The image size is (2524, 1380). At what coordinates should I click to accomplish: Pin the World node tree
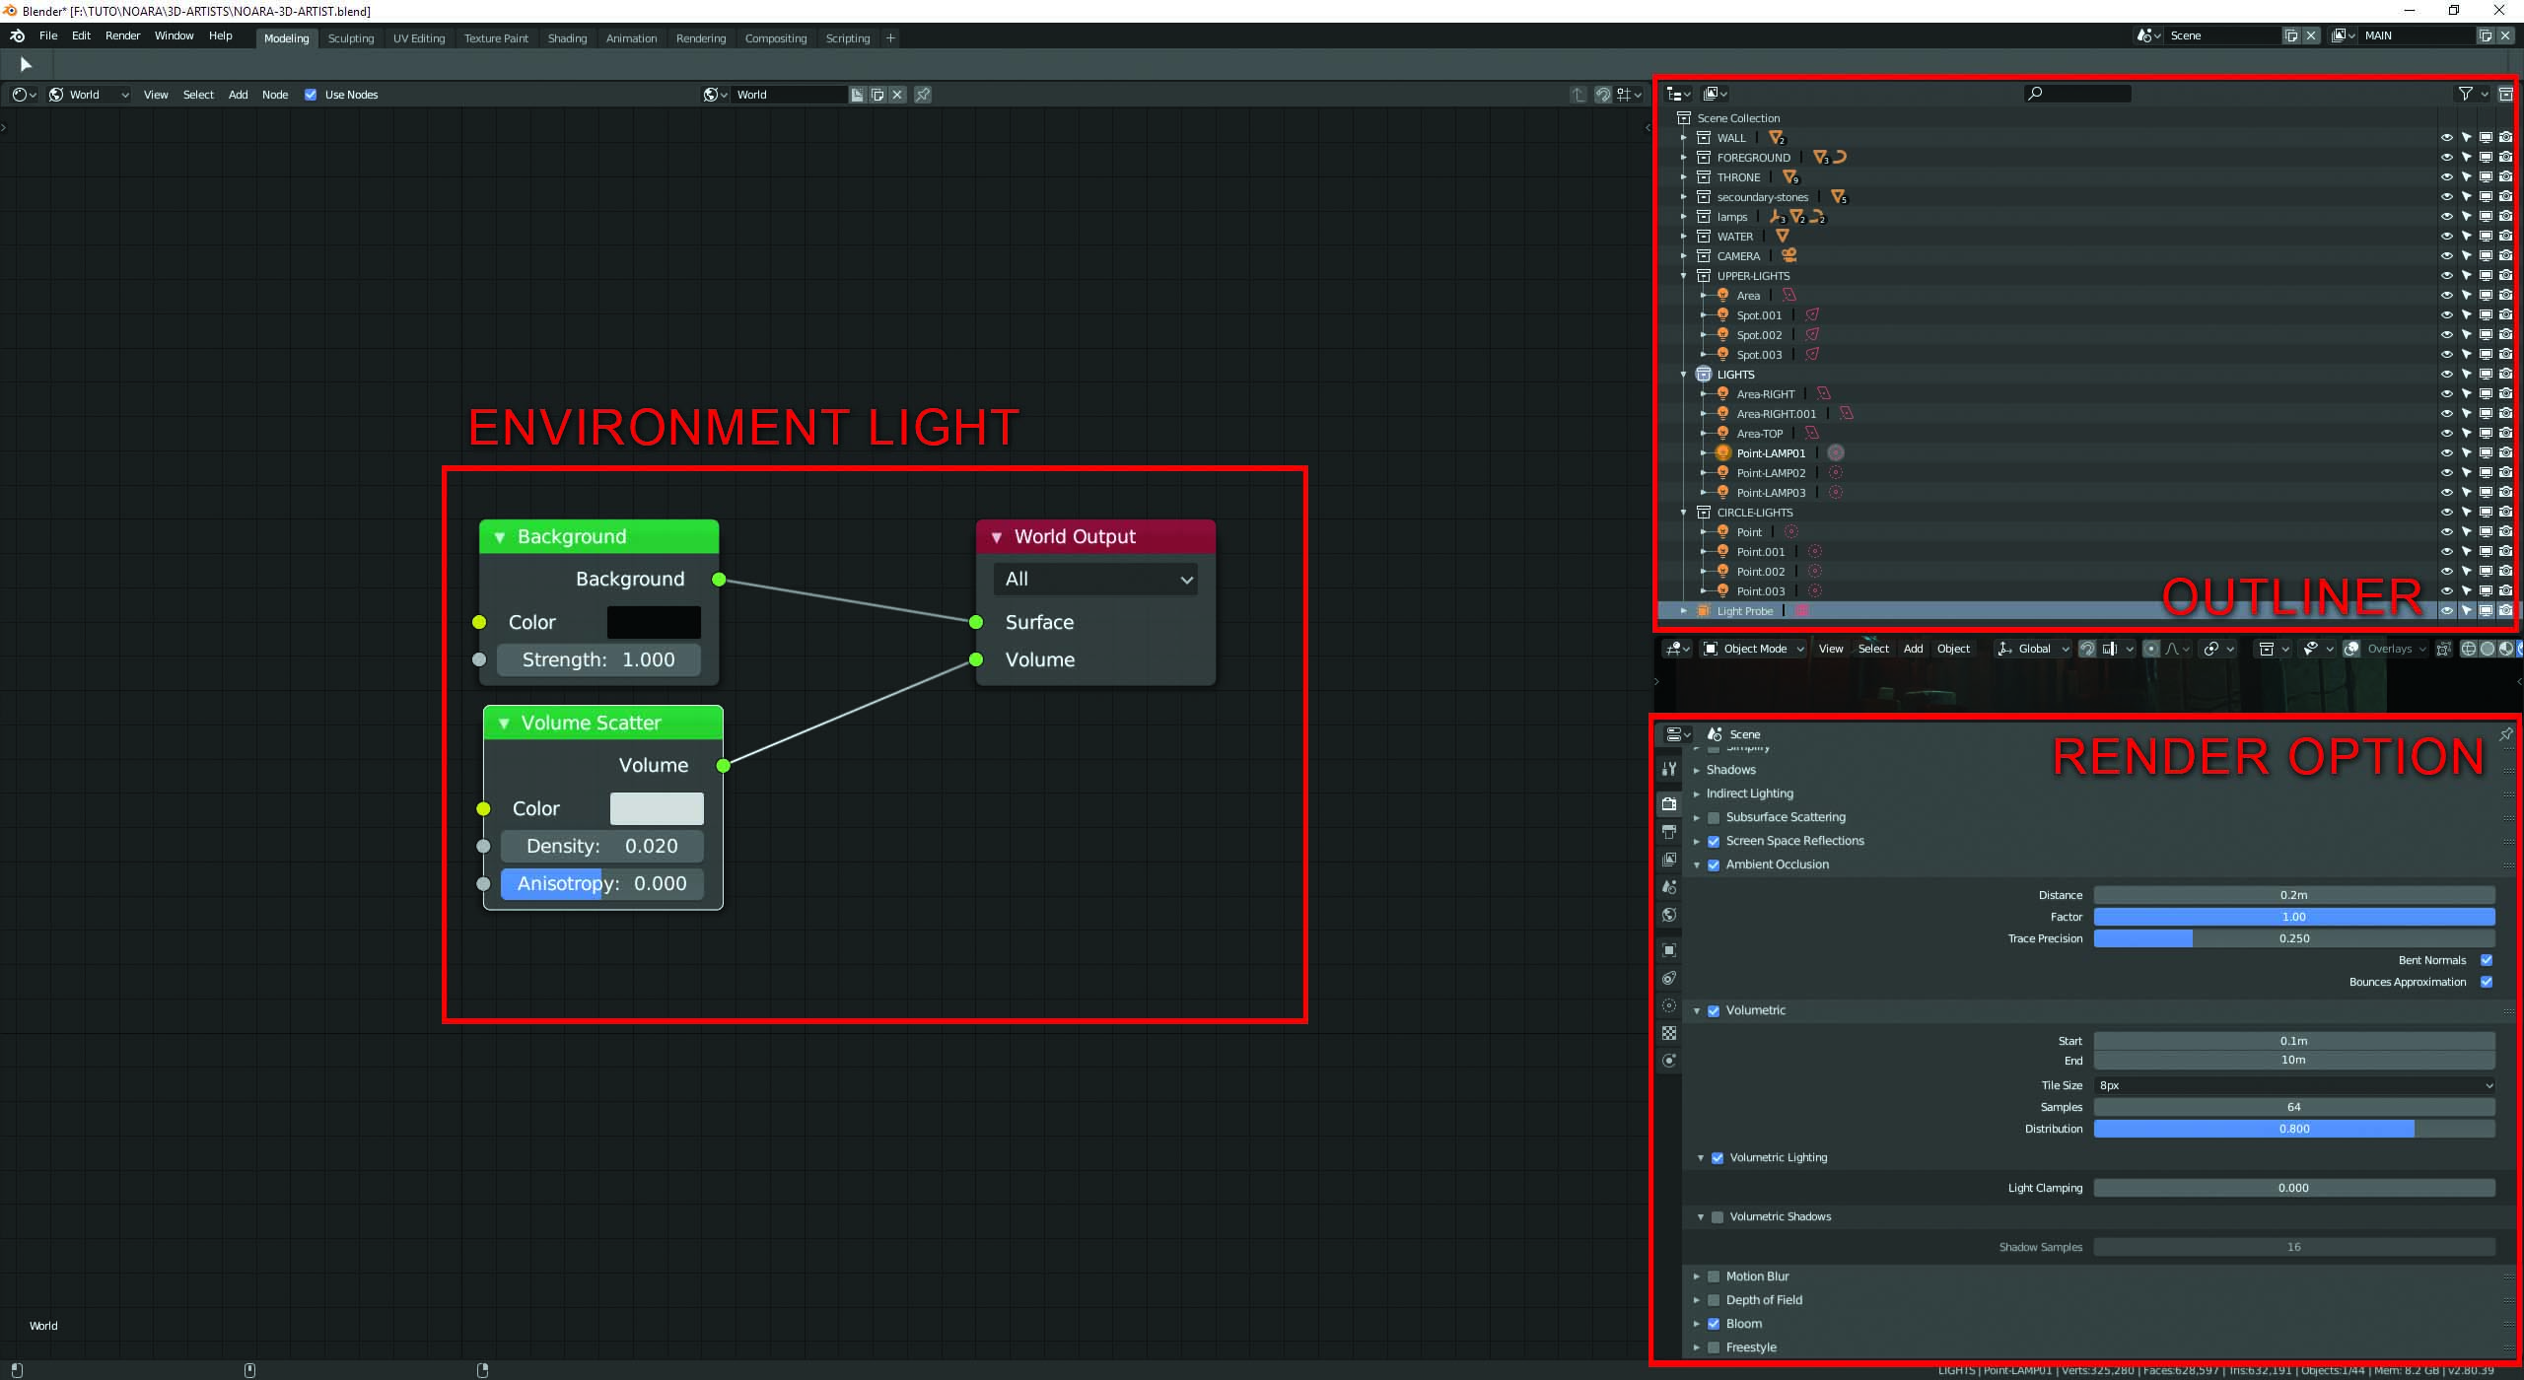coord(923,95)
